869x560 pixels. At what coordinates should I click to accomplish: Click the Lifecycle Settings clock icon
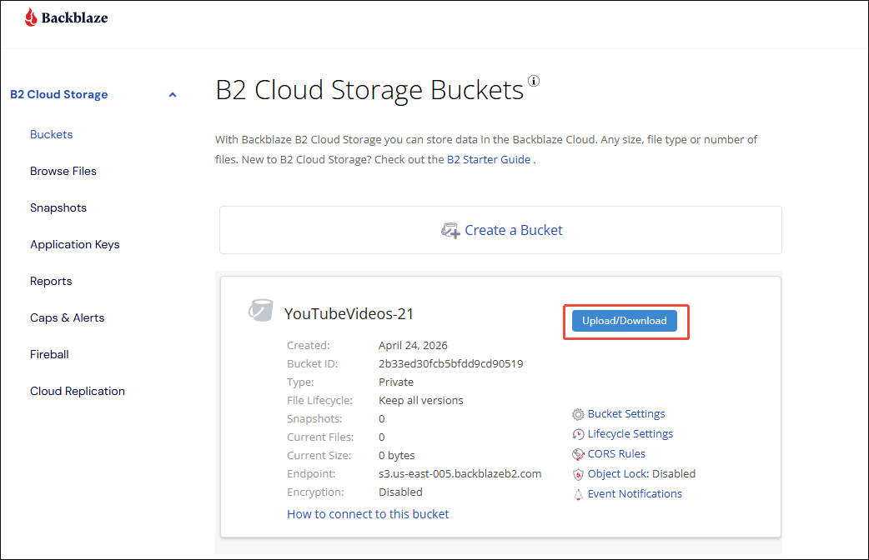(578, 434)
